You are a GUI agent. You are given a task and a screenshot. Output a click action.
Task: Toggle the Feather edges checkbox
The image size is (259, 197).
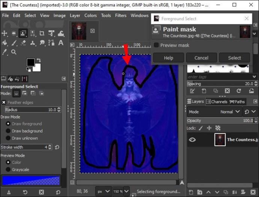pyautogui.click(x=4, y=102)
